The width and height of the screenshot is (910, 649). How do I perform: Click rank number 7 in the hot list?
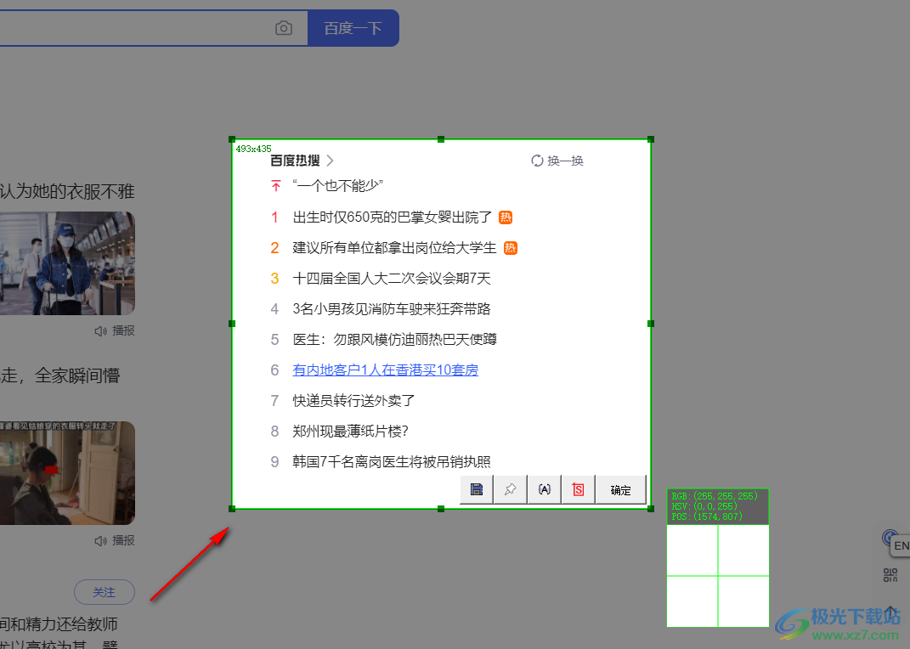pos(274,401)
